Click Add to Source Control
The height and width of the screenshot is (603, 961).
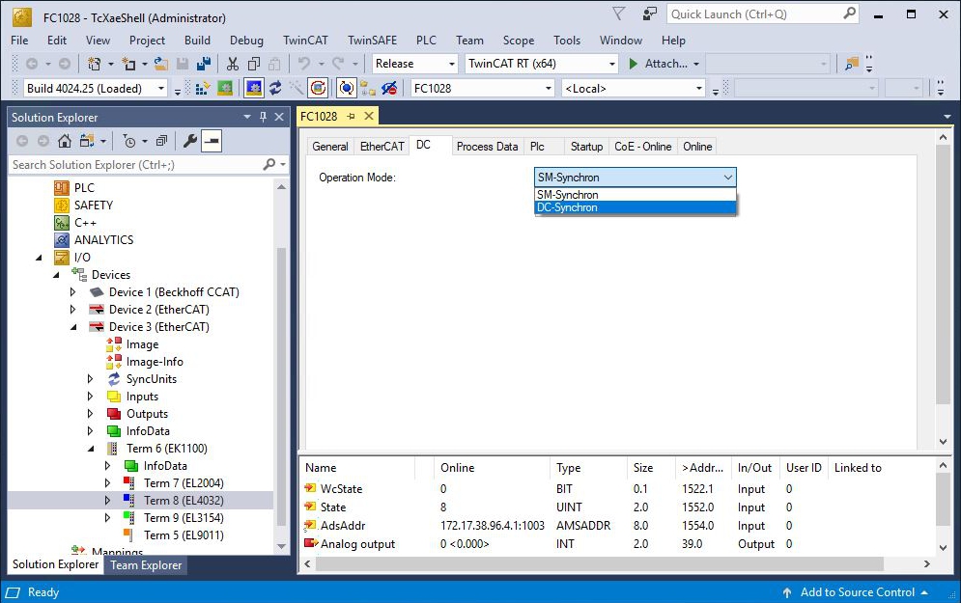(858, 592)
